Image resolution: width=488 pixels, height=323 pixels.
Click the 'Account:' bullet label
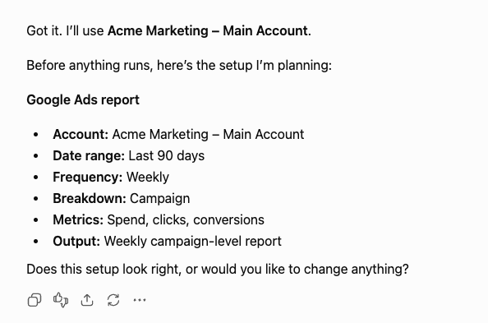coord(81,135)
